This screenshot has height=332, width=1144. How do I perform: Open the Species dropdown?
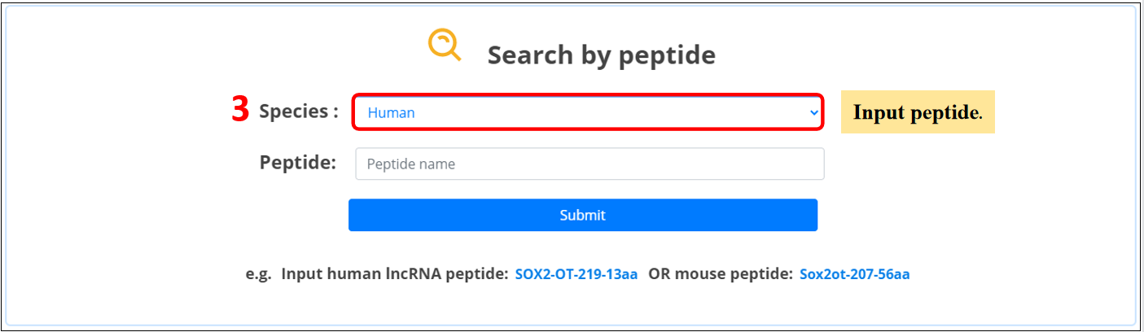point(586,113)
